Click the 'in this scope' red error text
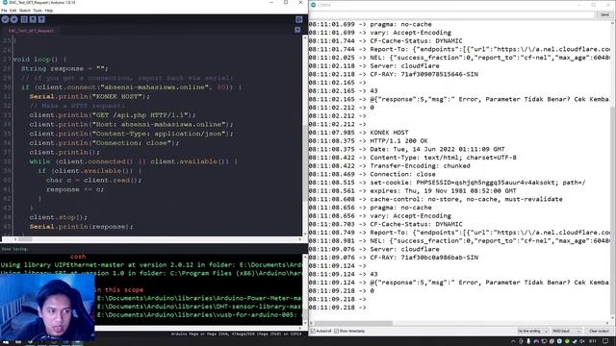 [x=119, y=290]
